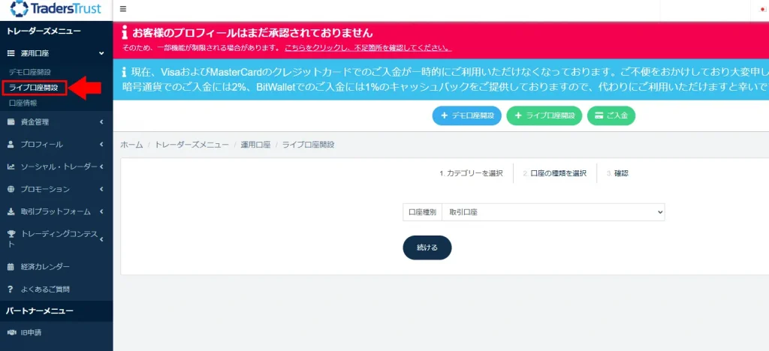769x351 pixels.
Task: Expand the 取引プラットフォーム menu chevron
Action: coord(101,211)
